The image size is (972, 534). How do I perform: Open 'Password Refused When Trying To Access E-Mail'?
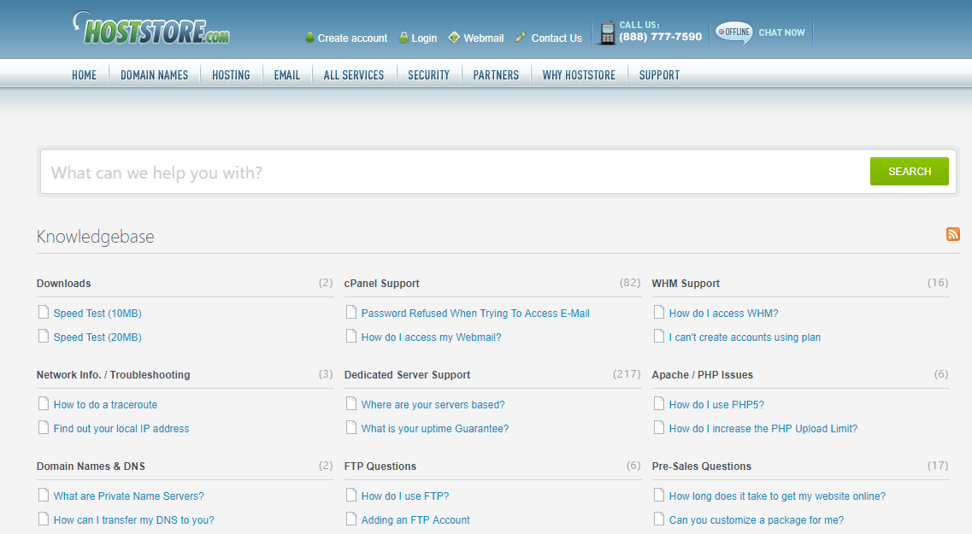(475, 314)
